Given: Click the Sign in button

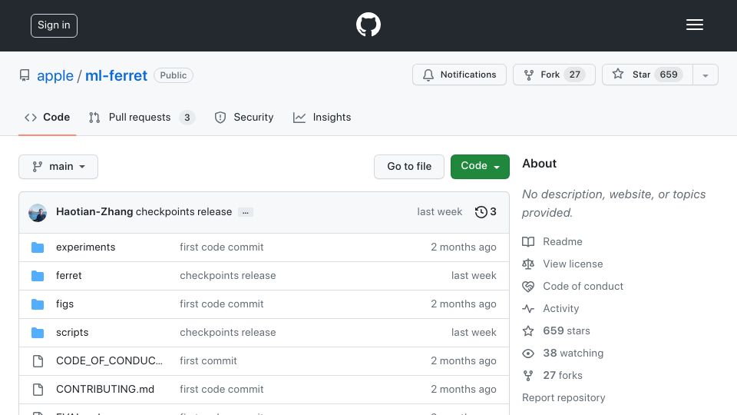Looking at the screenshot, I should coord(54,25).
